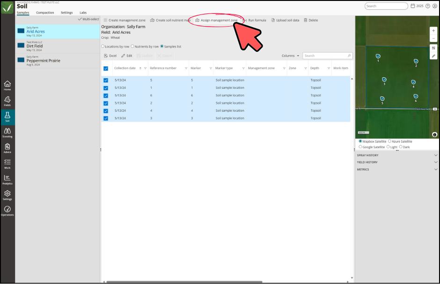440x285 pixels.
Task: Click Run formula in toolbar
Action: pos(255,20)
